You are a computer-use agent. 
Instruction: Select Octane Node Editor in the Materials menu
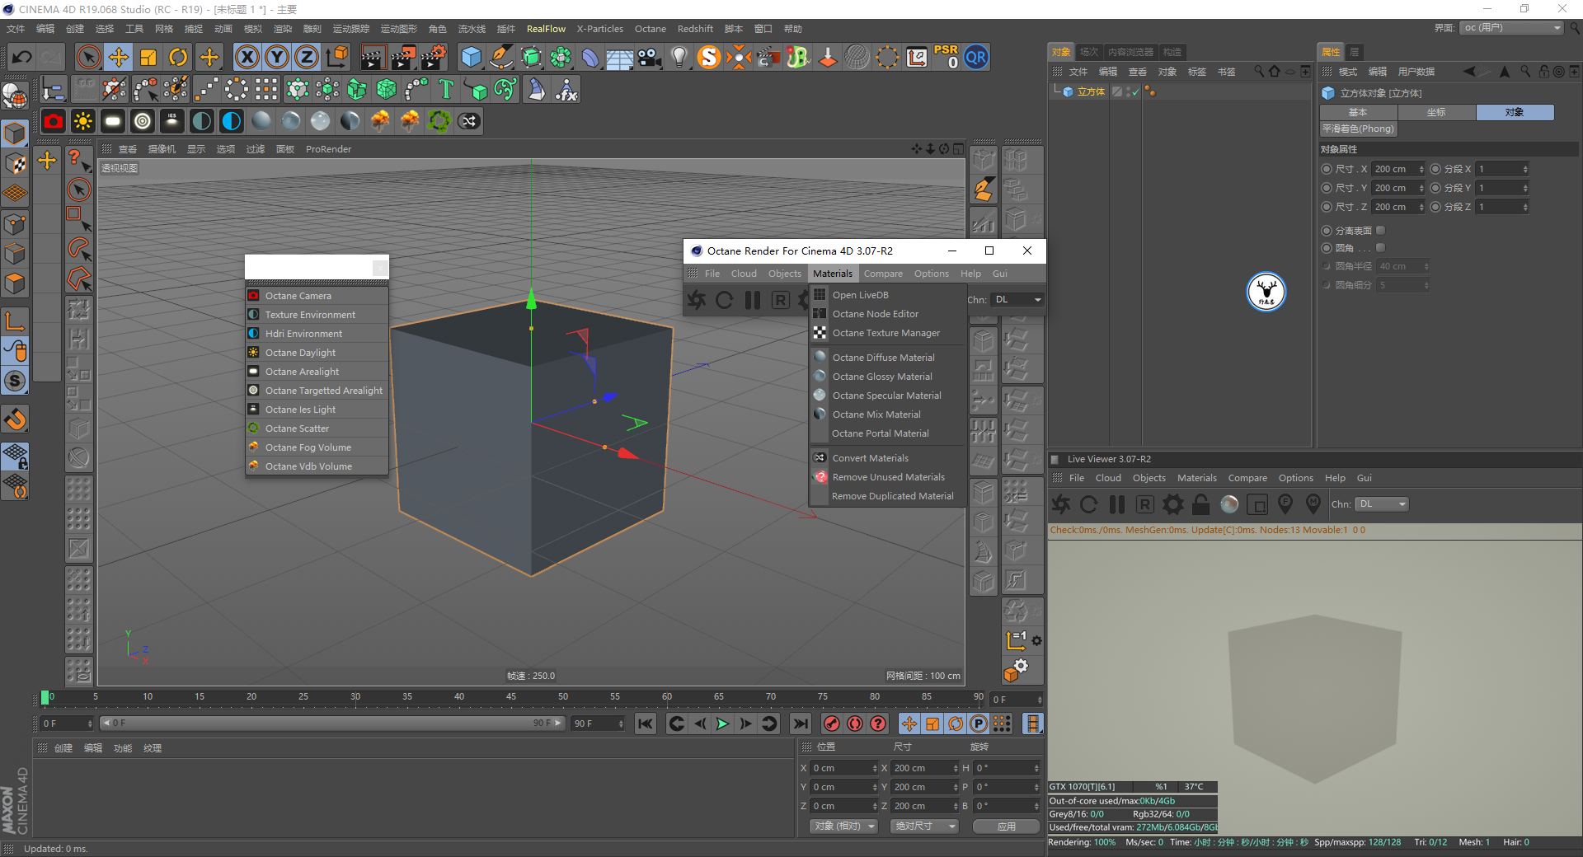pos(875,314)
